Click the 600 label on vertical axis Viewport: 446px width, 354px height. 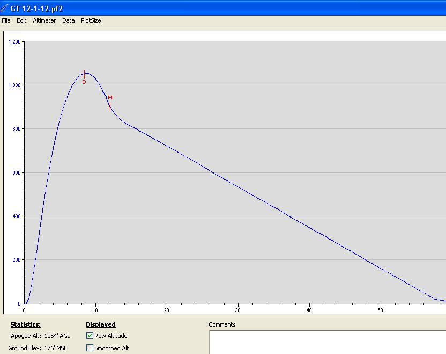pyautogui.click(x=17, y=173)
